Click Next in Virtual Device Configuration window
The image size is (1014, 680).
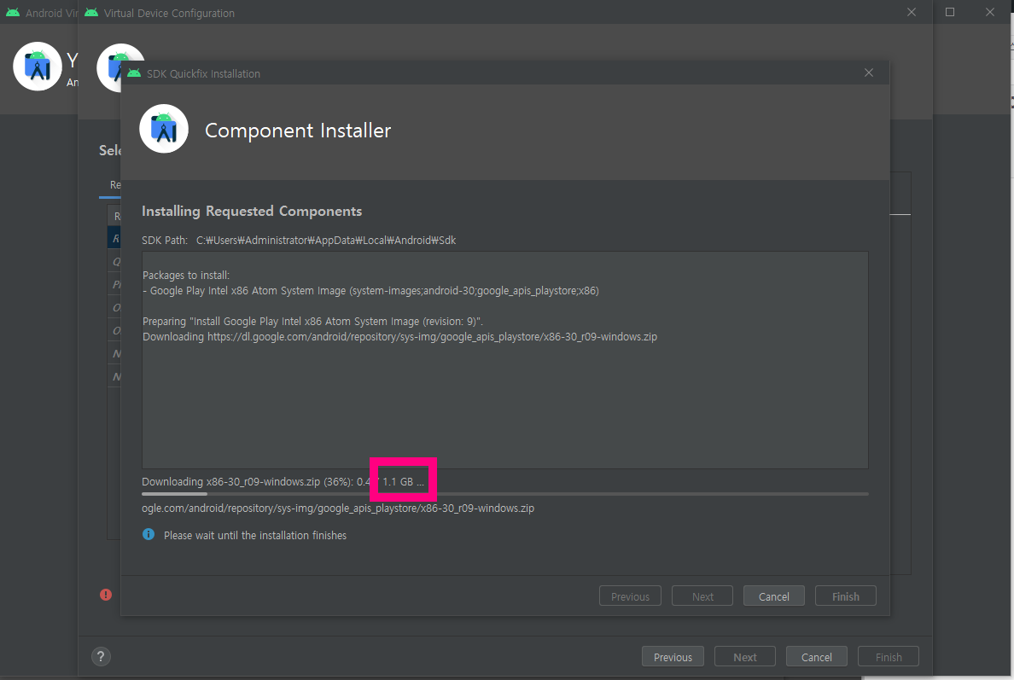pyautogui.click(x=744, y=657)
